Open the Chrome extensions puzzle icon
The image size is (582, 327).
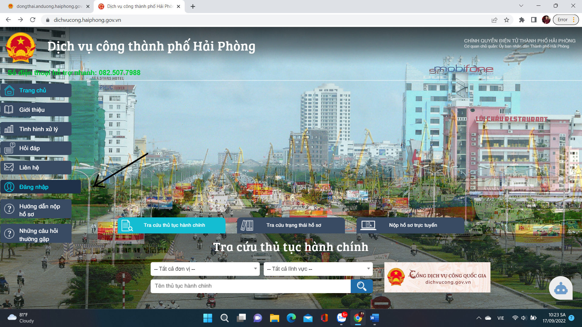[522, 20]
